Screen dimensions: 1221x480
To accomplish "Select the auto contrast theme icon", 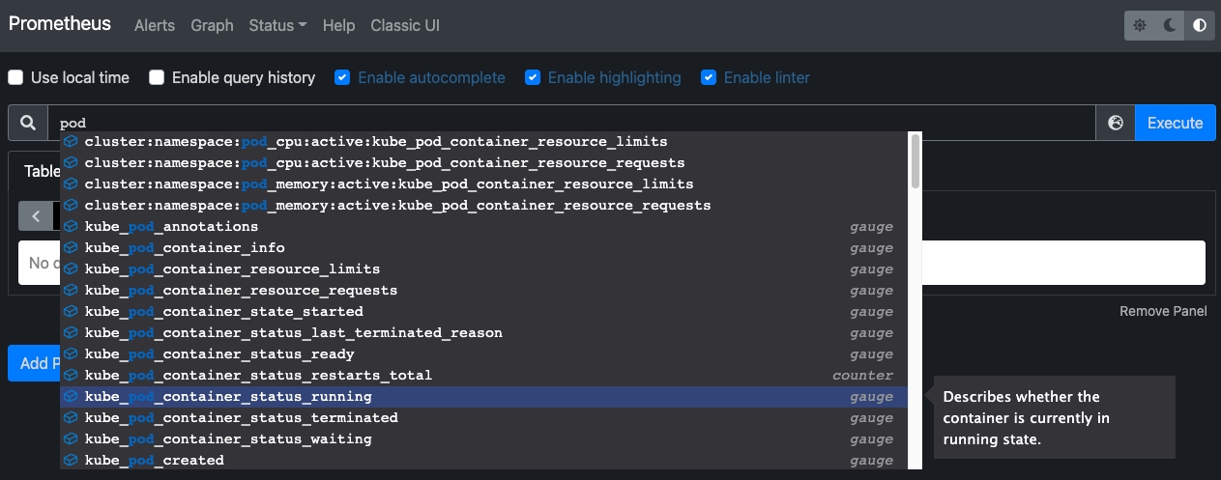I will pos(1200,25).
